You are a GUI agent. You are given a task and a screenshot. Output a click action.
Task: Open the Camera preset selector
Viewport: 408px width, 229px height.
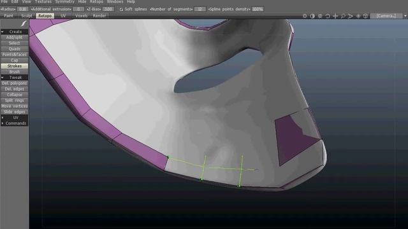(386, 16)
